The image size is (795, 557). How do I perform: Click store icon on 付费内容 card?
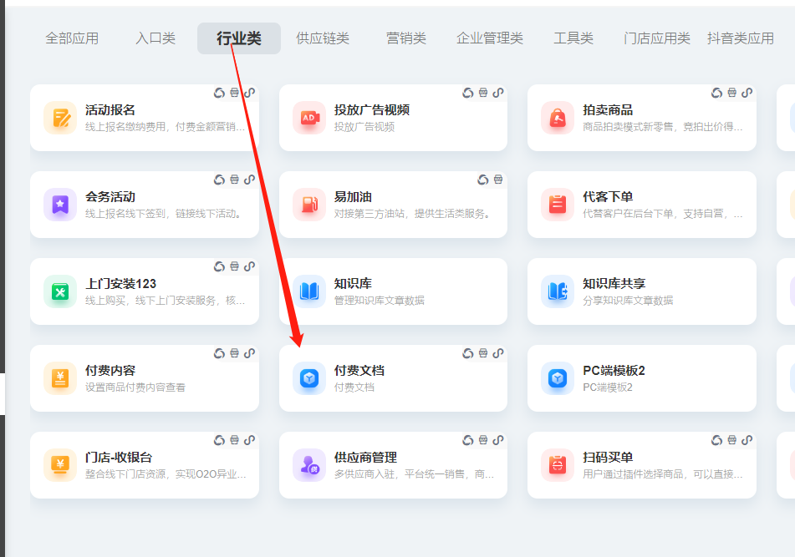tap(234, 353)
